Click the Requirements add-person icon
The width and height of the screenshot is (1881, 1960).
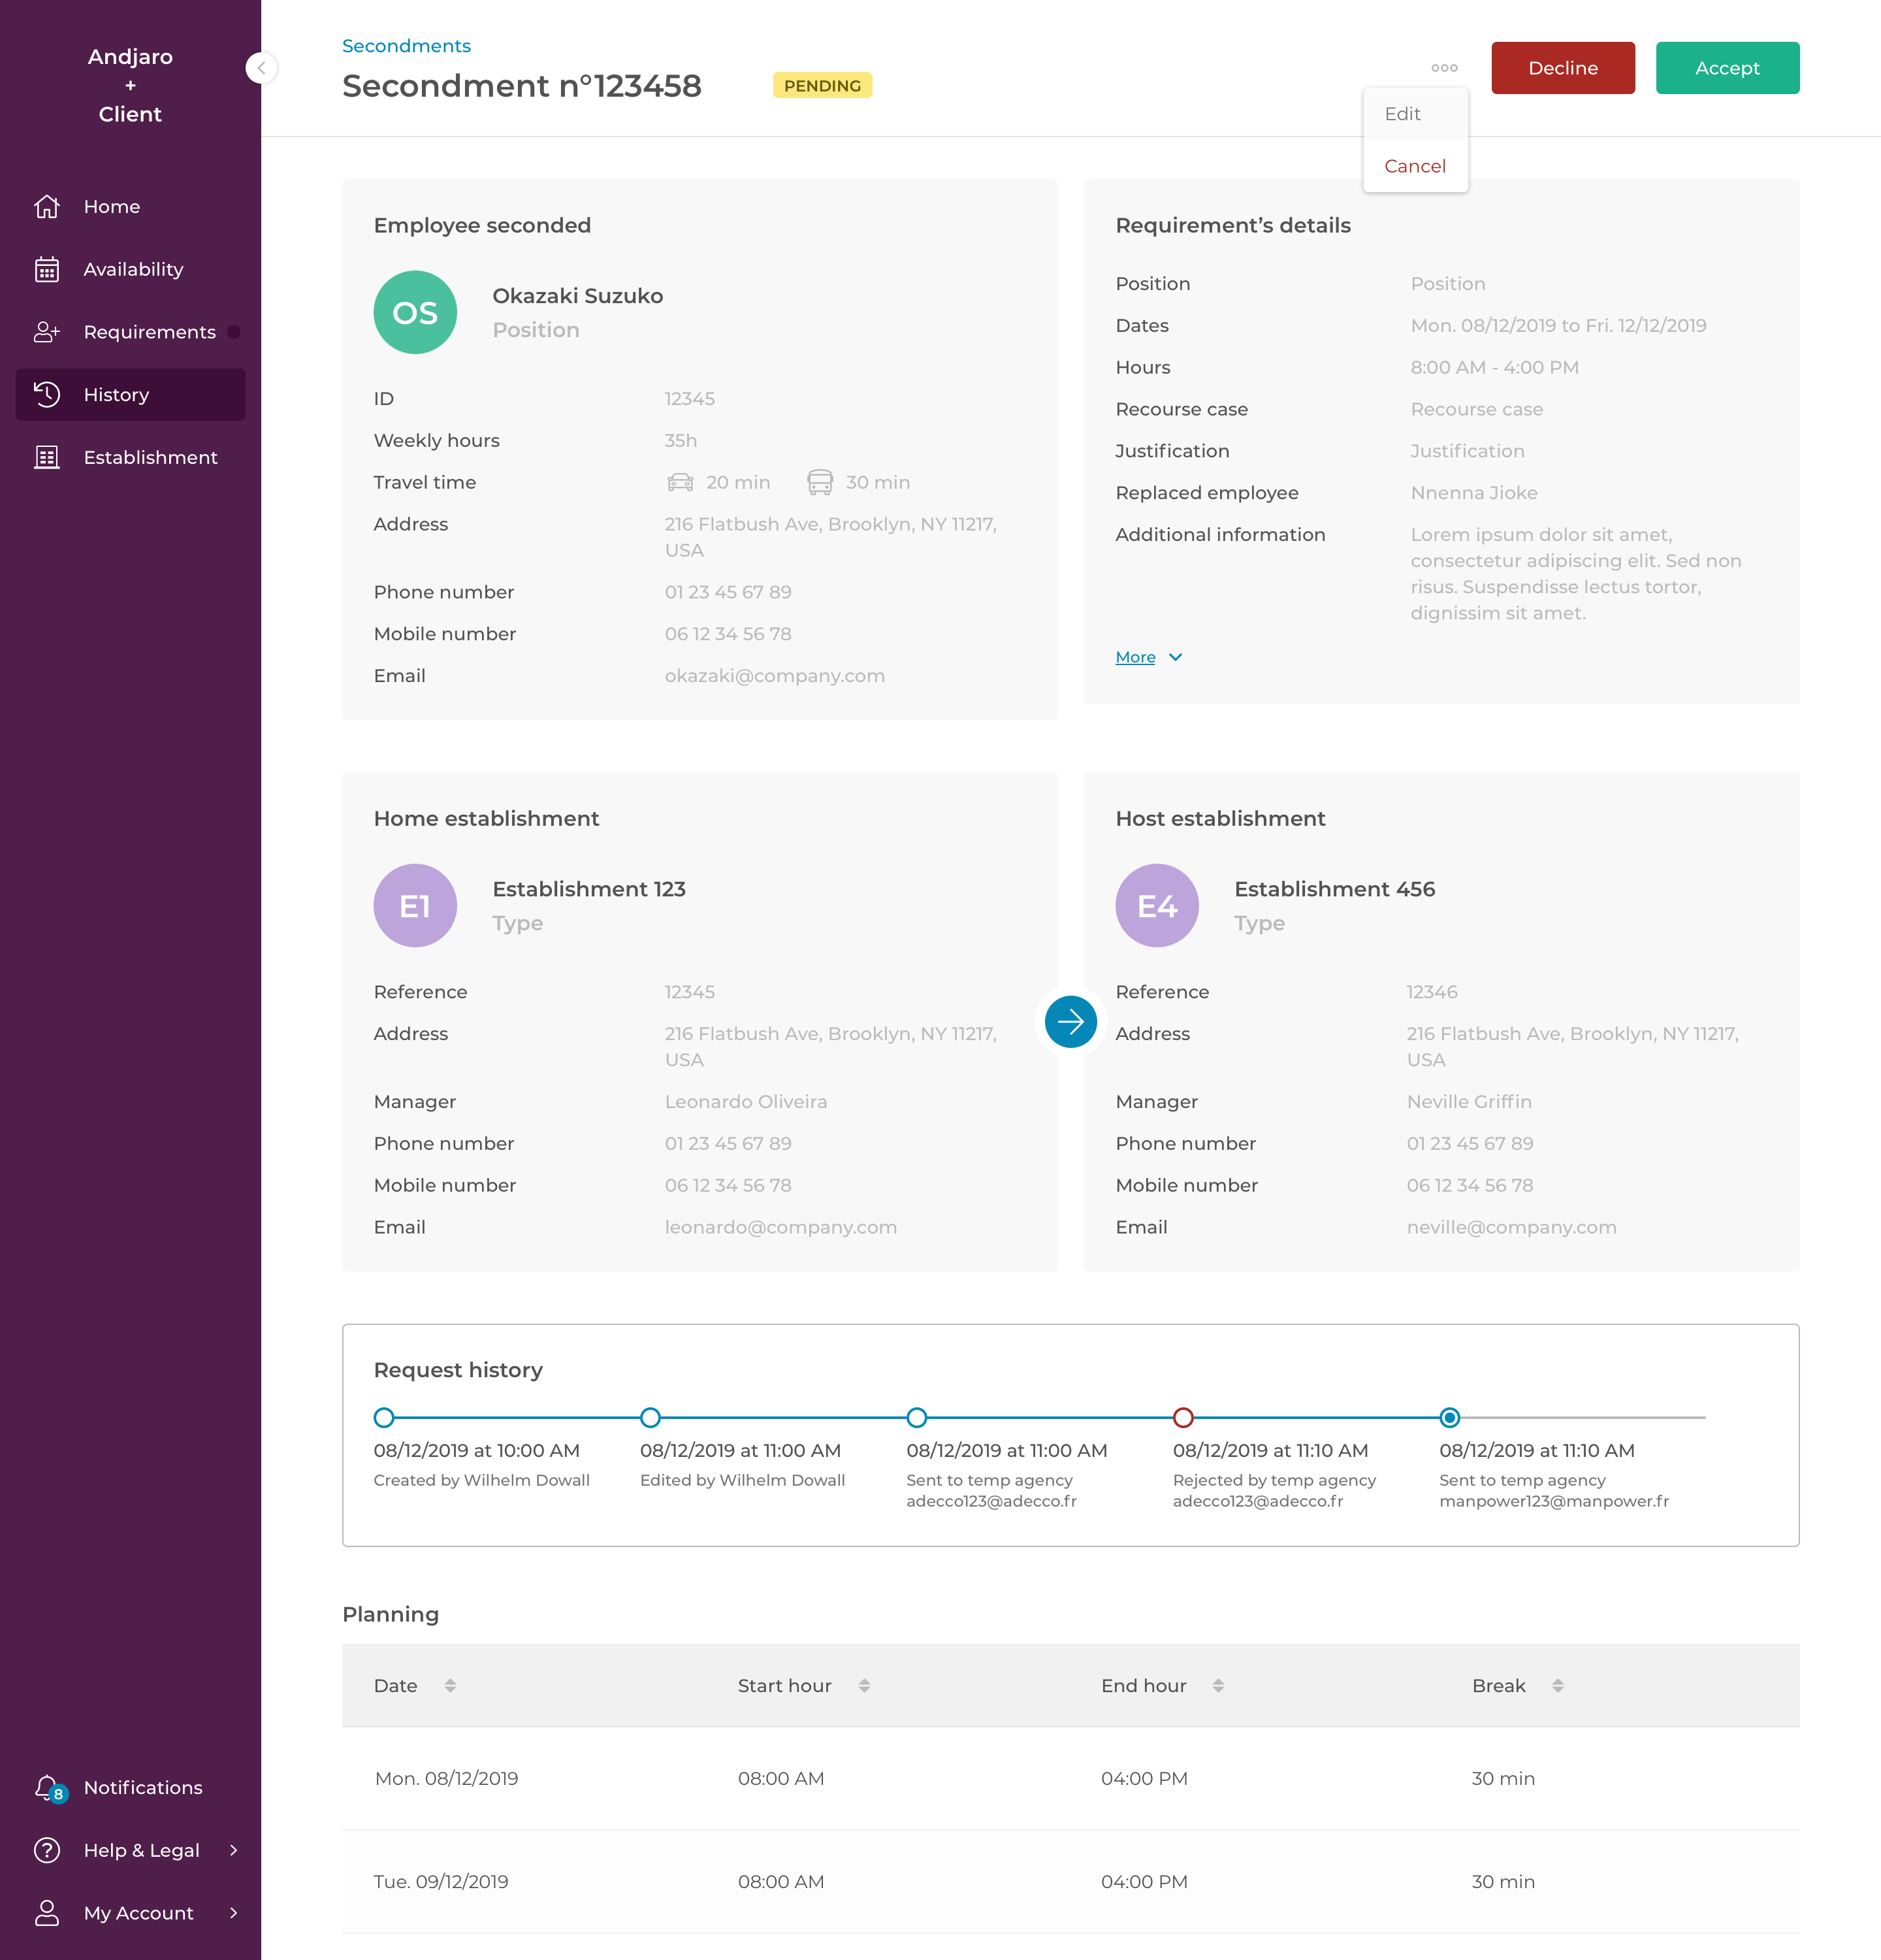[x=47, y=332]
